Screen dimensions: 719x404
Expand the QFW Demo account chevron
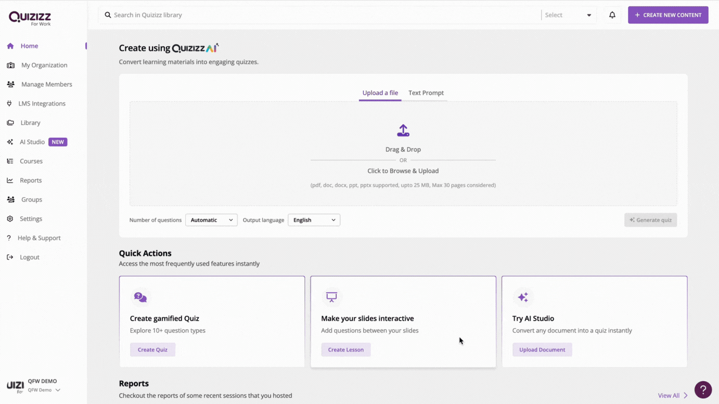tap(58, 390)
